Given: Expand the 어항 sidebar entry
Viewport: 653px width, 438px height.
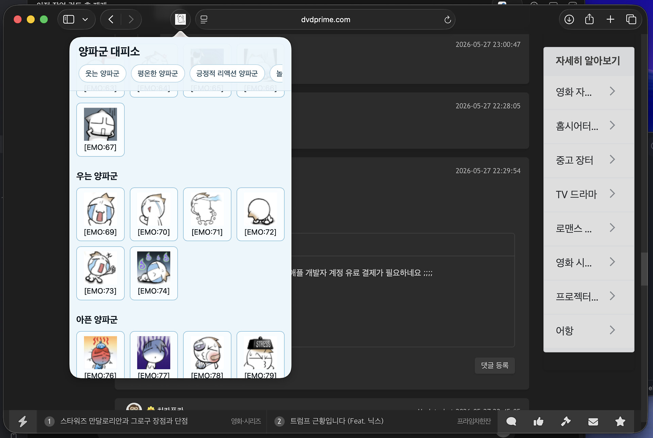Looking at the screenshot, I should (589, 331).
